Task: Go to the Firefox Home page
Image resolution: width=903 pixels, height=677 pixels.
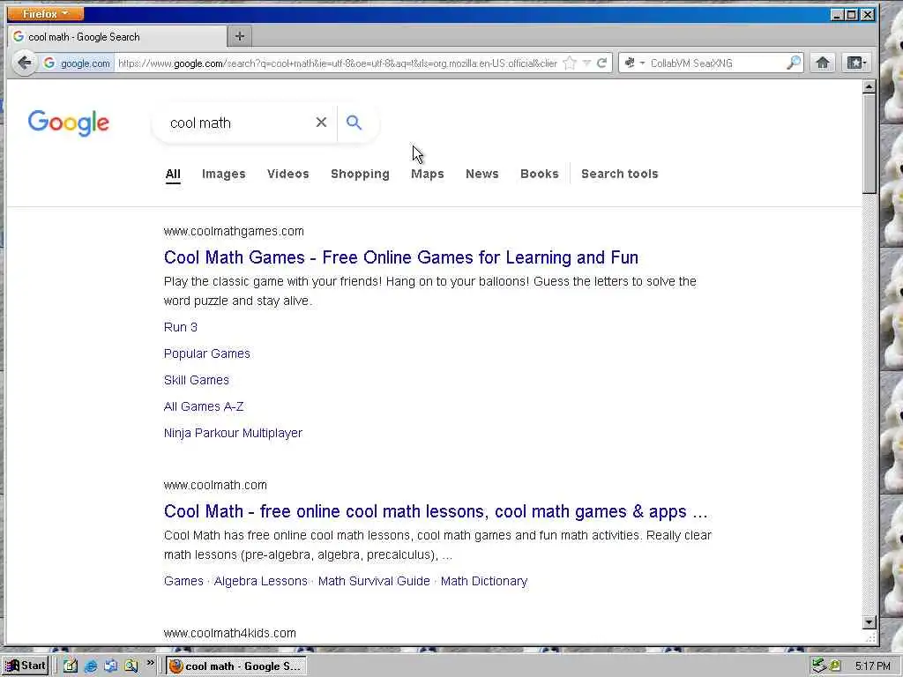Action: pos(823,63)
